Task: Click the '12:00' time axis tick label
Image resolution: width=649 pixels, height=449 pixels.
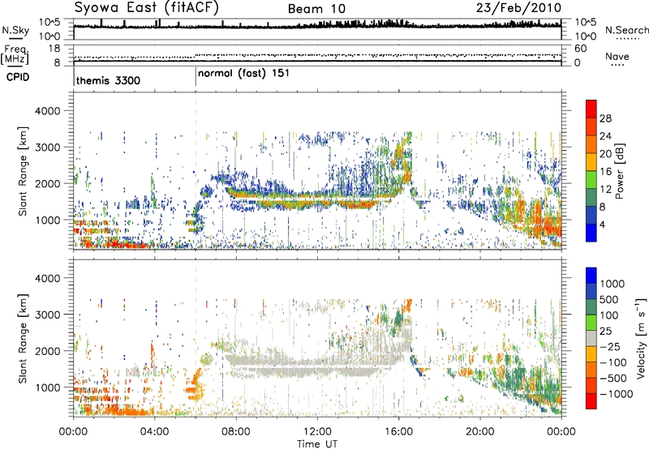Action: point(317,432)
